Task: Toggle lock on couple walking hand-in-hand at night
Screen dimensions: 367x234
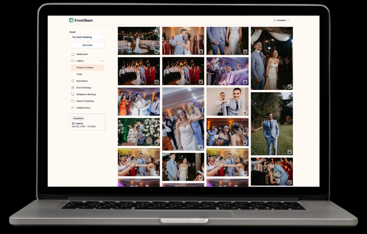Action: [201, 178]
